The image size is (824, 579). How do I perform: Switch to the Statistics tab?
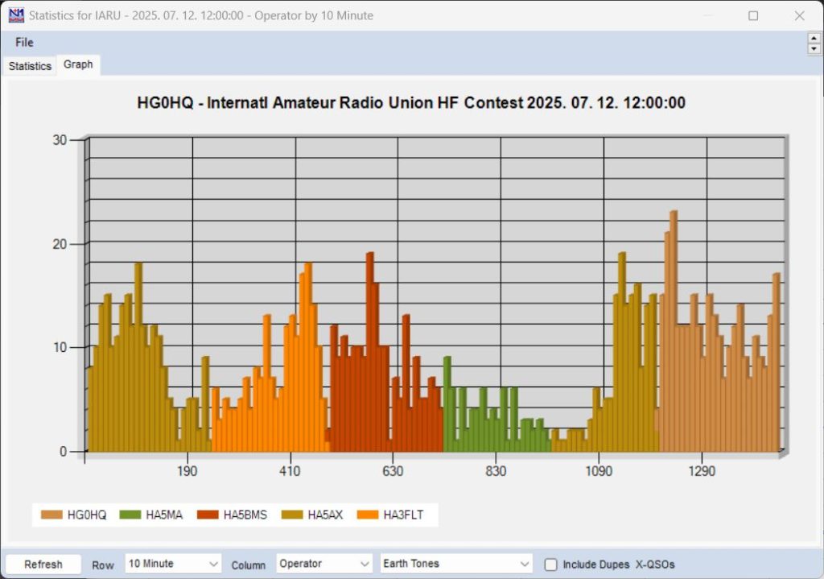[x=30, y=66]
